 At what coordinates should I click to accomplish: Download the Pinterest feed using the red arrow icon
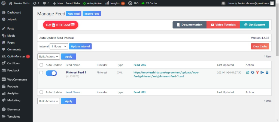click(257, 73)
